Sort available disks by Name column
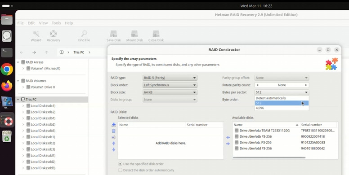This screenshot has height=175, width=349. (x=266, y=125)
